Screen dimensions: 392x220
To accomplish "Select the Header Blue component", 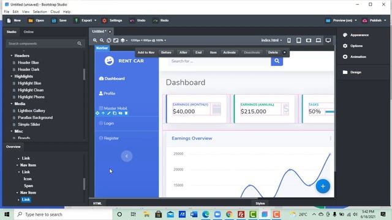I will click(28, 62).
